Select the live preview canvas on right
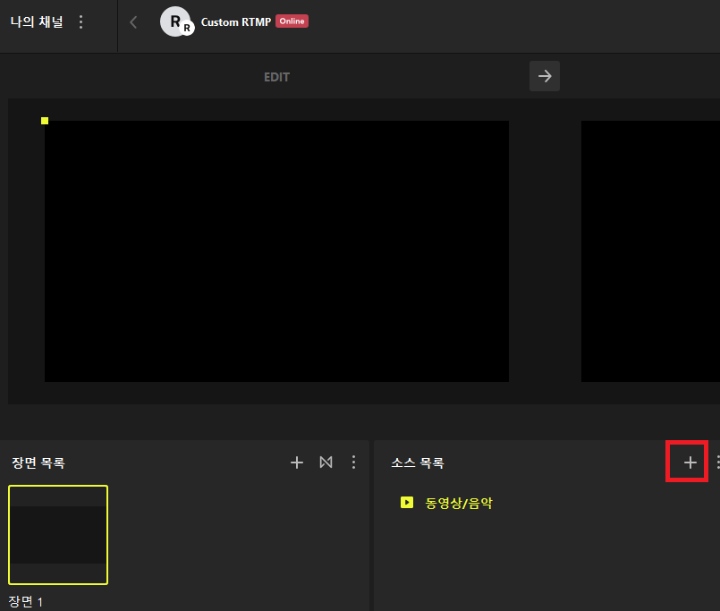Viewport: 720px width, 611px height. click(650, 251)
